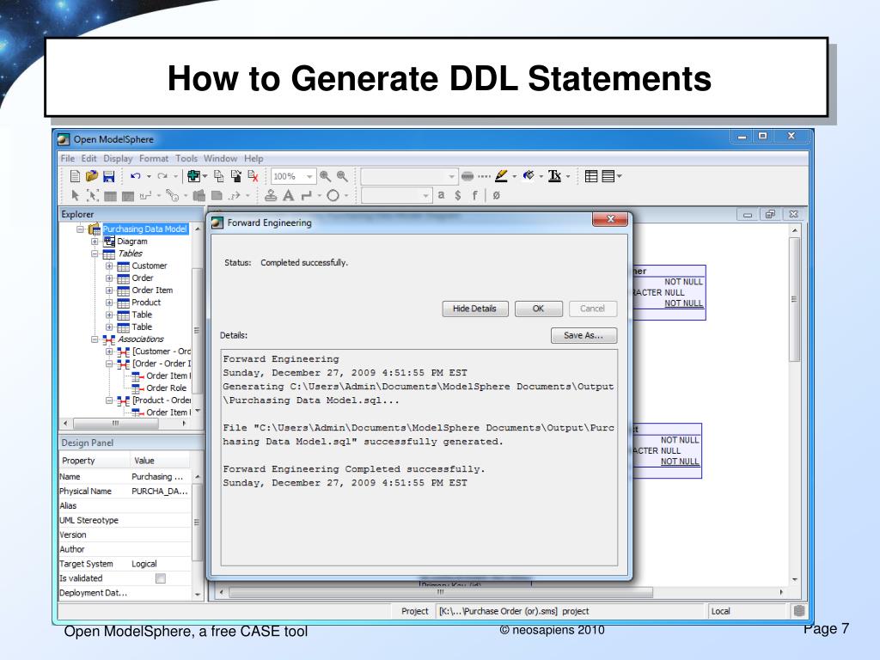Click the Author property row

click(125, 549)
